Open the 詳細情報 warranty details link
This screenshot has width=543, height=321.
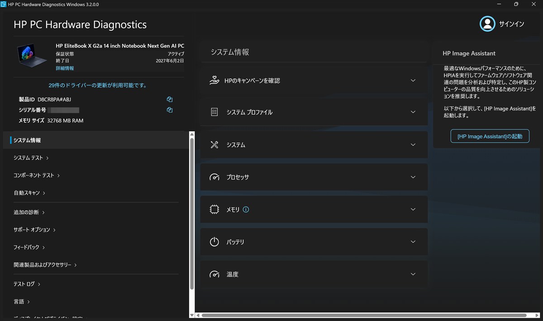click(x=65, y=68)
